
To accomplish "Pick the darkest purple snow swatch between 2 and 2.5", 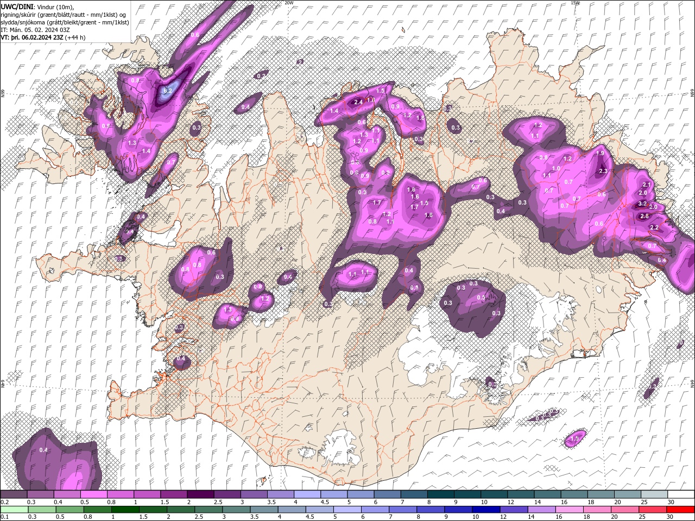I will click(x=201, y=494).
